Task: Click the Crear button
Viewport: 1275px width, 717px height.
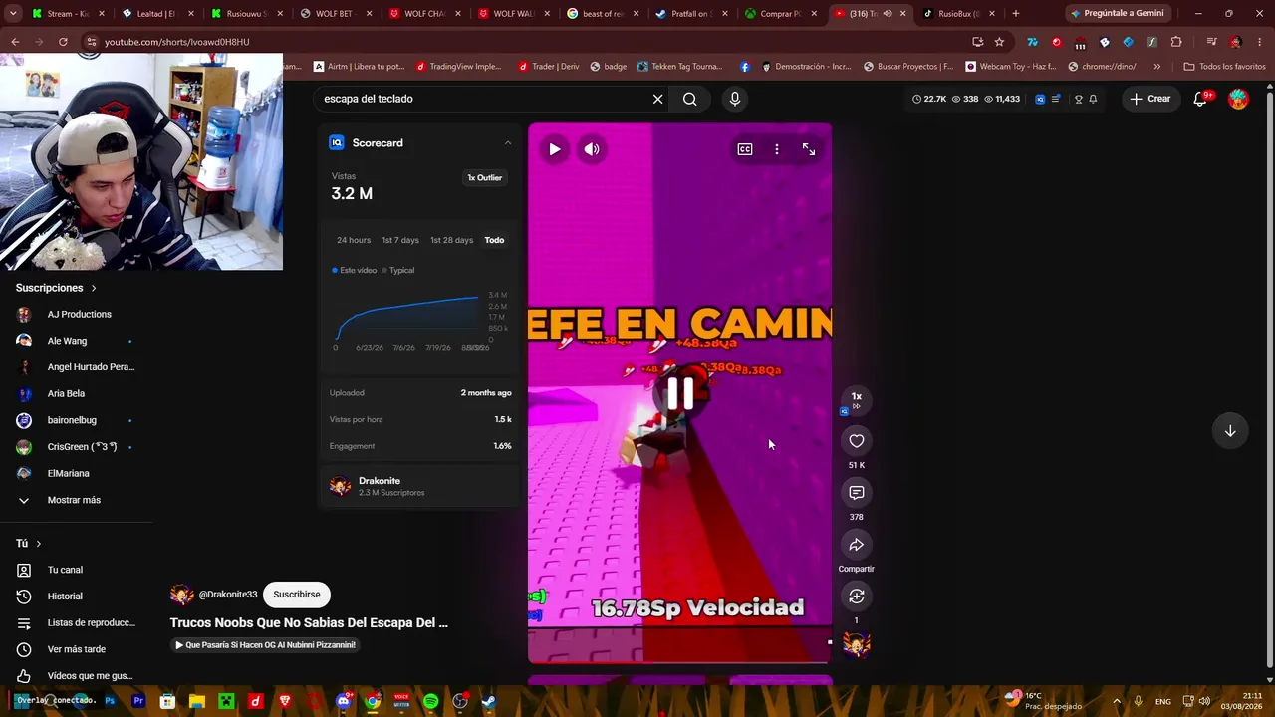Action: click(1150, 99)
